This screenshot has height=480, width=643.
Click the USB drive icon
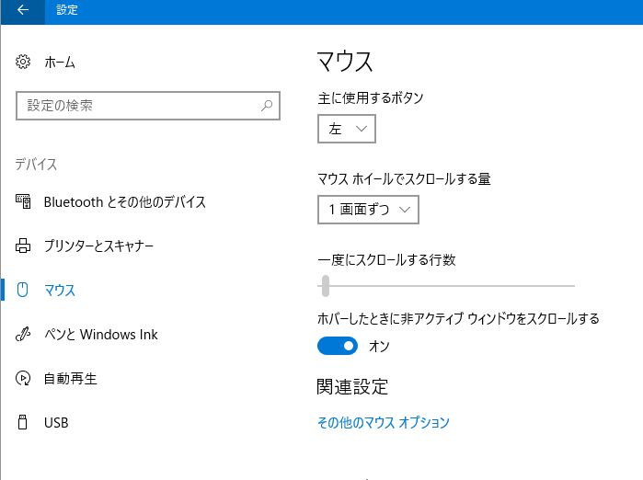[23, 422]
